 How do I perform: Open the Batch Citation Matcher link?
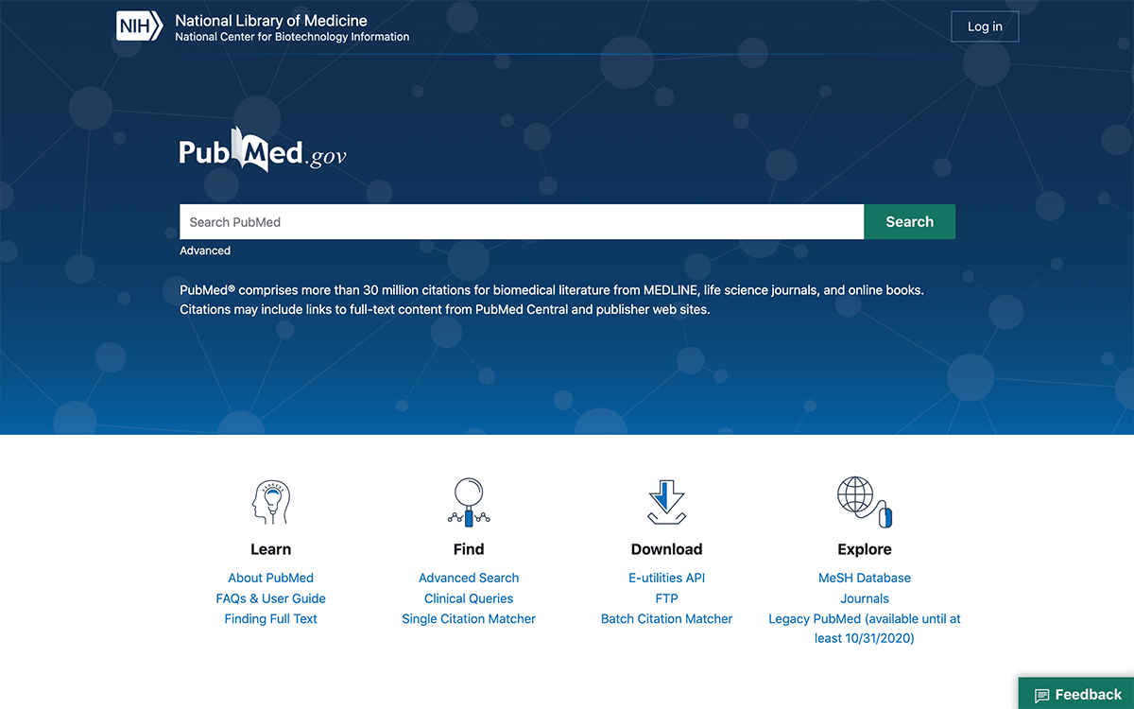coord(666,619)
